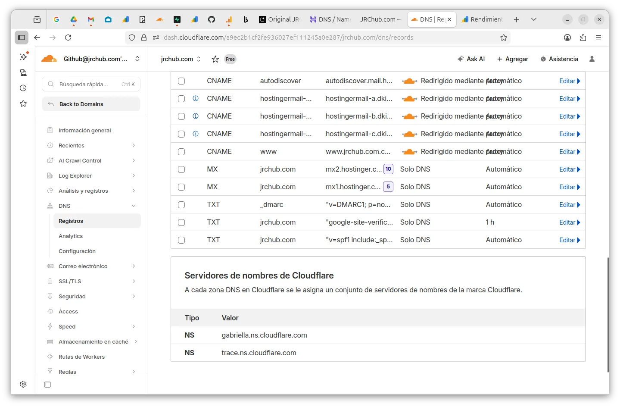Viewport: 620px width, 407px height.
Task: Open the pinned Gmail tab
Action: click(x=91, y=19)
